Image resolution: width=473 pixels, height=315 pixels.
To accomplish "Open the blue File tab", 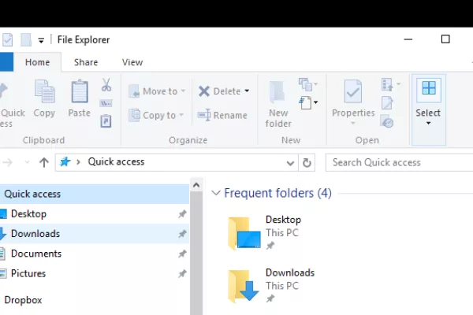I will (x=6, y=62).
